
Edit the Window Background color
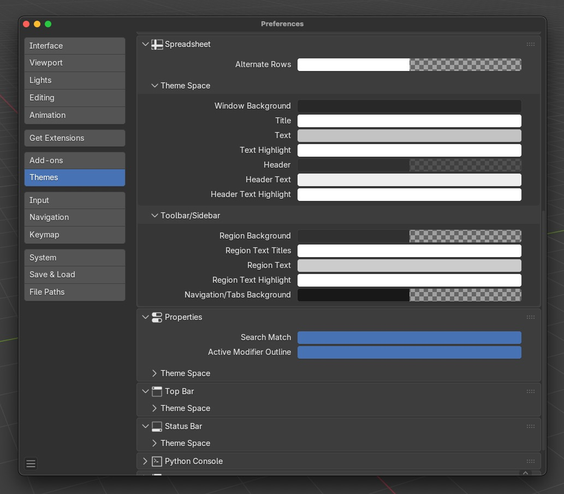(x=409, y=106)
